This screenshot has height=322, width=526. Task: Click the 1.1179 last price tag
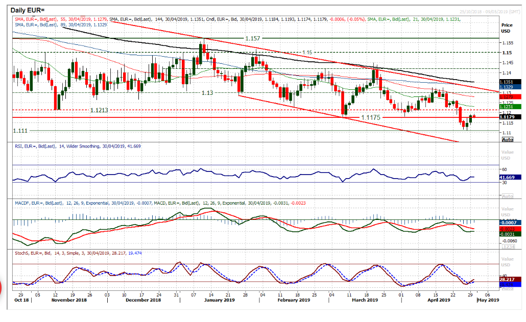click(511, 117)
